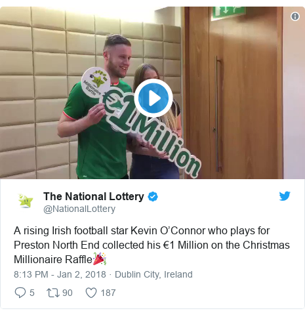This screenshot has height=315, width=305.
Task: Click the like count 187
Action: point(108,293)
